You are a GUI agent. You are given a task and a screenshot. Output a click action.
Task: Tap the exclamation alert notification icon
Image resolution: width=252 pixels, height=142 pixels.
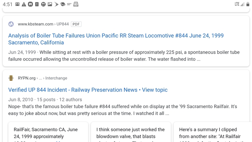point(37,4)
